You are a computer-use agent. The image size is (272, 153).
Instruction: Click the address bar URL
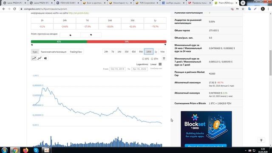pos(45,9)
